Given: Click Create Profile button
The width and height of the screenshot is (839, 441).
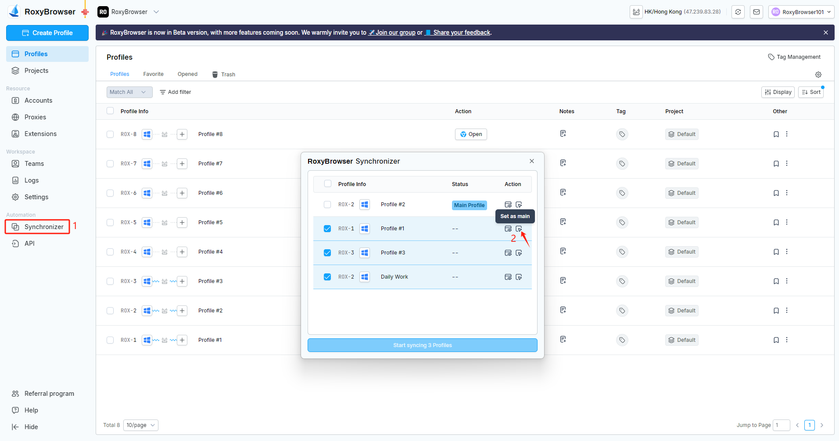Looking at the screenshot, I should tap(47, 33).
